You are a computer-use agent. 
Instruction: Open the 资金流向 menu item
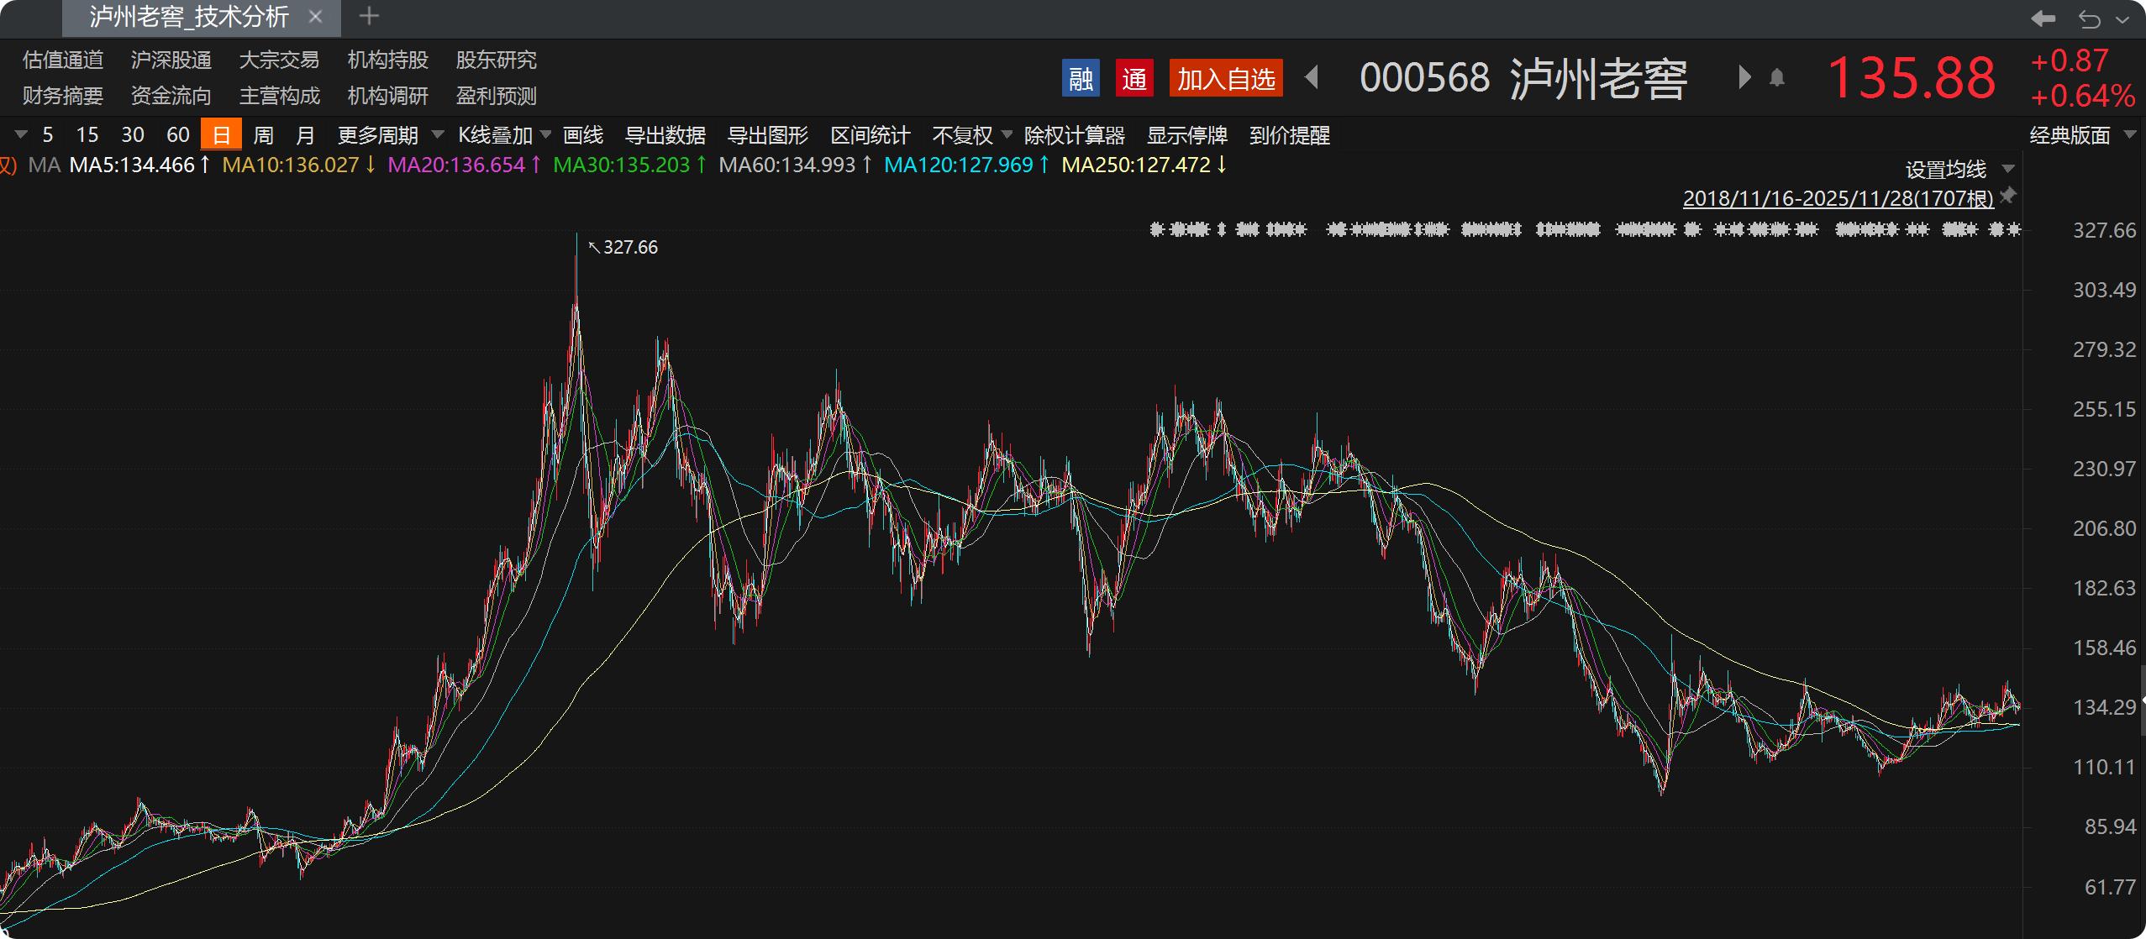pyautogui.click(x=171, y=96)
